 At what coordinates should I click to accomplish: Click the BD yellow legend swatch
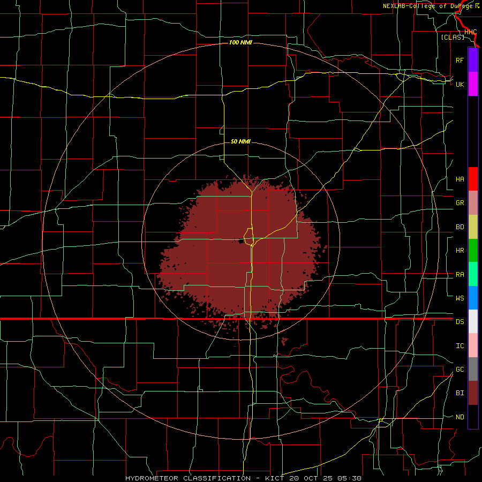pyautogui.click(x=473, y=227)
